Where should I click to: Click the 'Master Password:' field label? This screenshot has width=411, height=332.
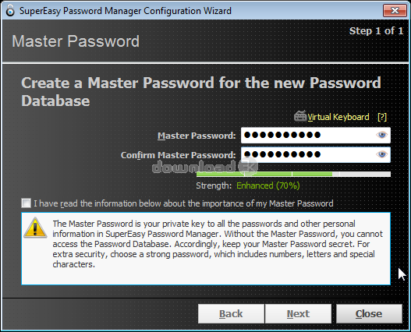click(197, 136)
